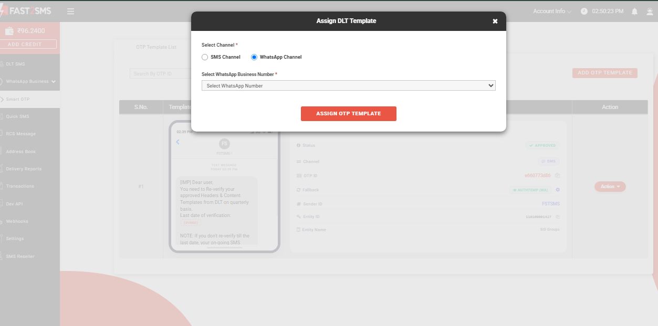Screen dimensions: 658x326
Task: Click the FS avatar in phone preview
Action: click(224, 144)
